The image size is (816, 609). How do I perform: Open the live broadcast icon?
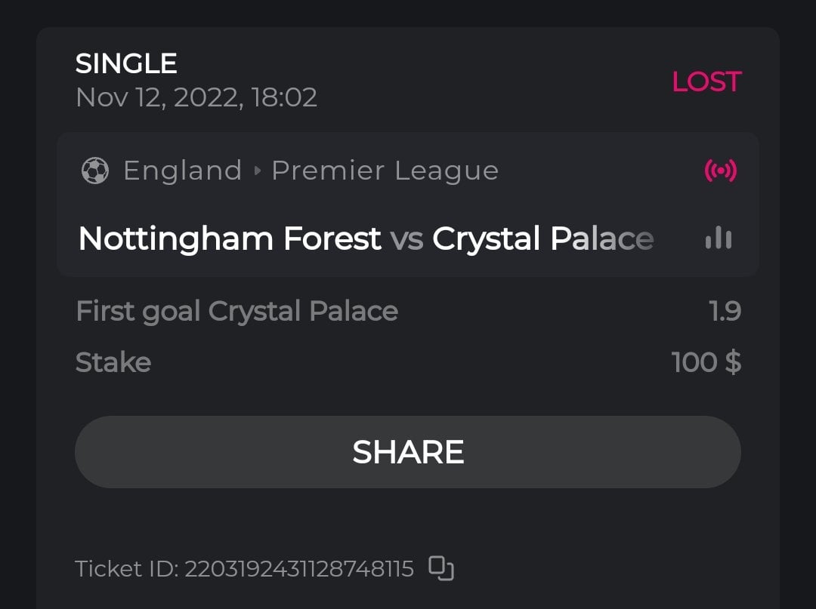[720, 171]
